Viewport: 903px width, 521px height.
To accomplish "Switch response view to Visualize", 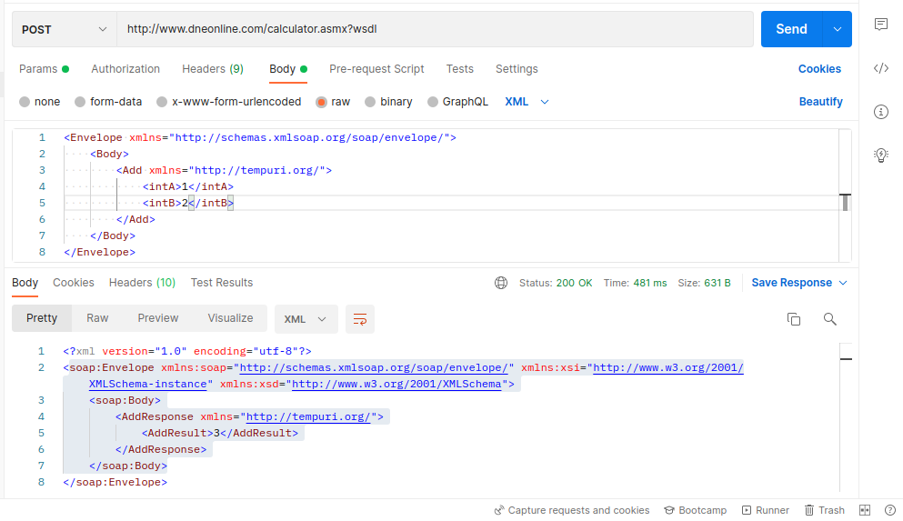I will 230,318.
